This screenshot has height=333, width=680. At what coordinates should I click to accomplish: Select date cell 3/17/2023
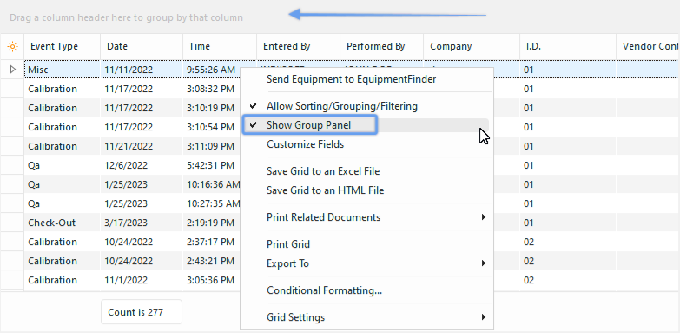pyautogui.click(x=142, y=223)
